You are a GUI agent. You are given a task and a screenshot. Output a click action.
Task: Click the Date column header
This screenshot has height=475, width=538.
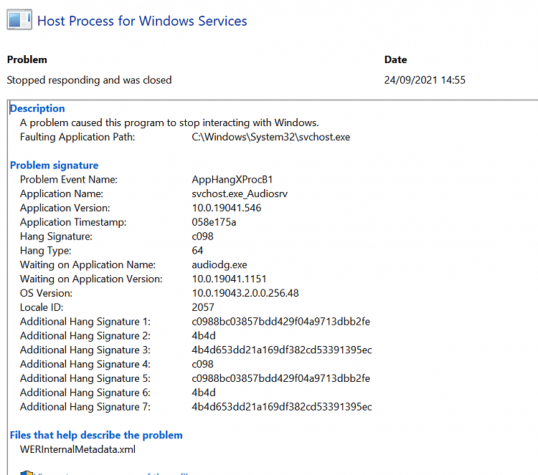pyautogui.click(x=395, y=59)
